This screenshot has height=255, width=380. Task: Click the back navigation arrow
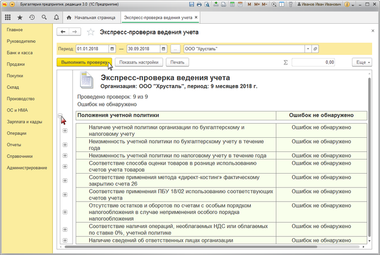pyautogui.click(x=63, y=32)
